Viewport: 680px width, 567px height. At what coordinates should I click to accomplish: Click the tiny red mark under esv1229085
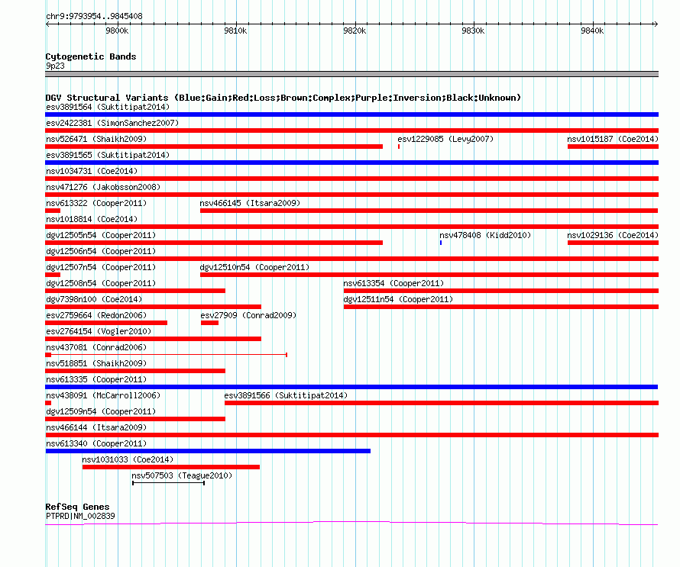[x=399, y=147]
